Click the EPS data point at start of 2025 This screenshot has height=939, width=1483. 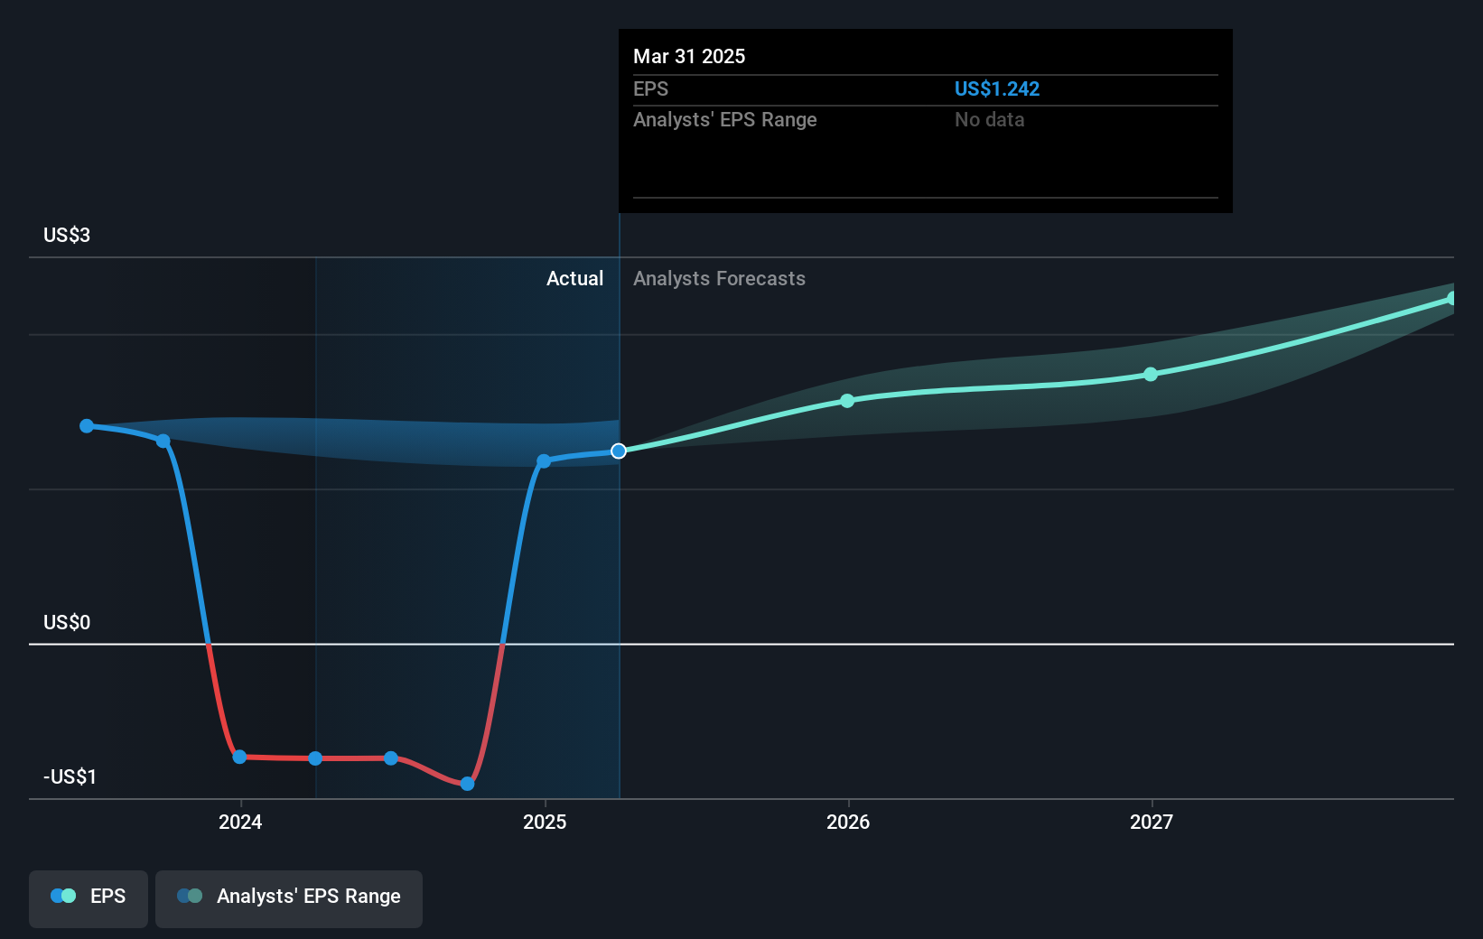(544, 461)
